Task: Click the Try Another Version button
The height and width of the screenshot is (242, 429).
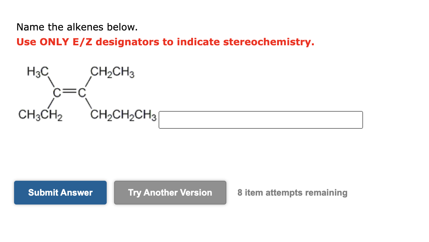Action: 170,193
